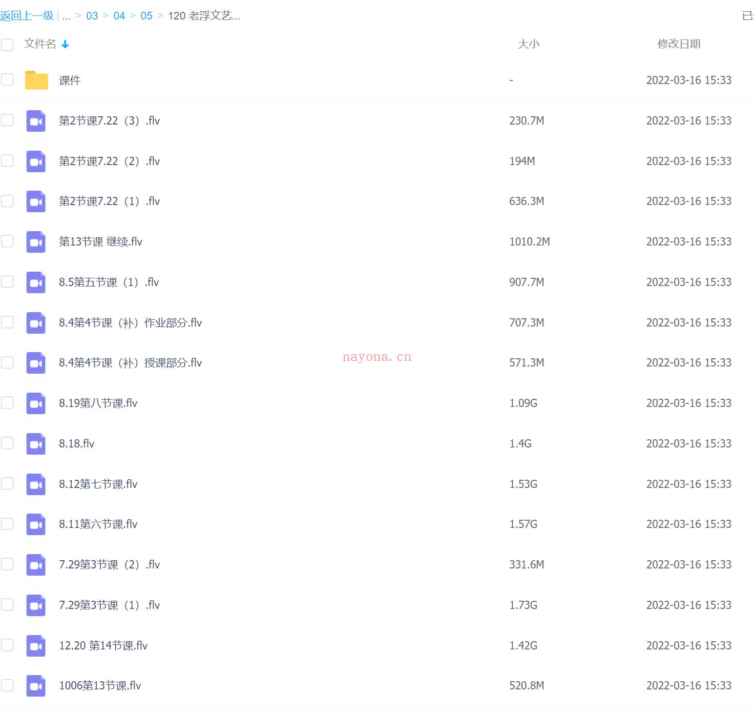
Task: Sort by 修改日期 column header
Action: tap(679, 44)
